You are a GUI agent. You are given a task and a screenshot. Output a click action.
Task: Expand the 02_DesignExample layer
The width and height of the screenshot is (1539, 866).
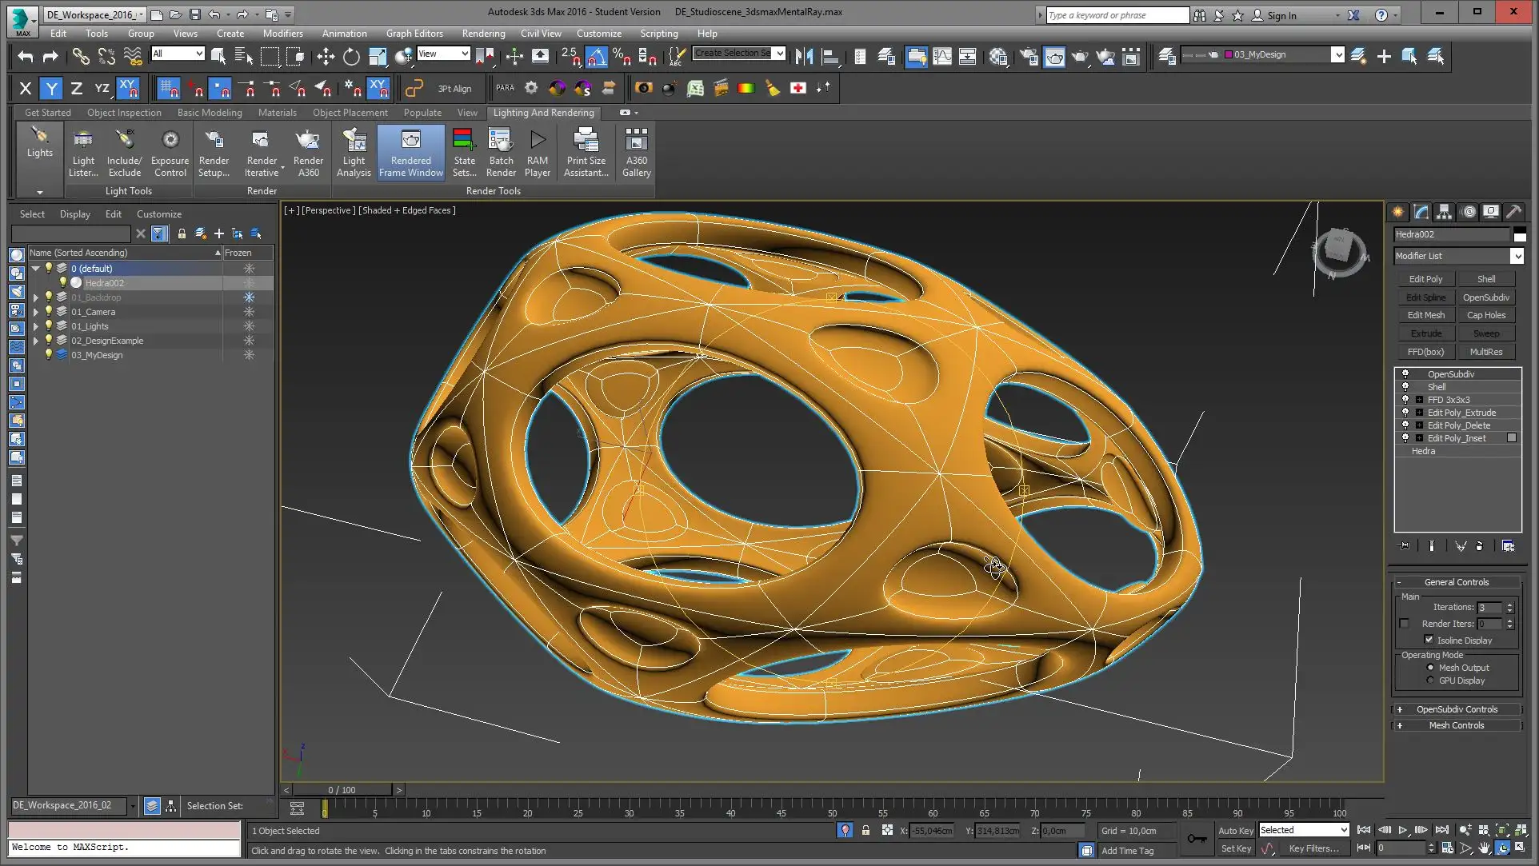pyautogui.click(x=35, y=341)
